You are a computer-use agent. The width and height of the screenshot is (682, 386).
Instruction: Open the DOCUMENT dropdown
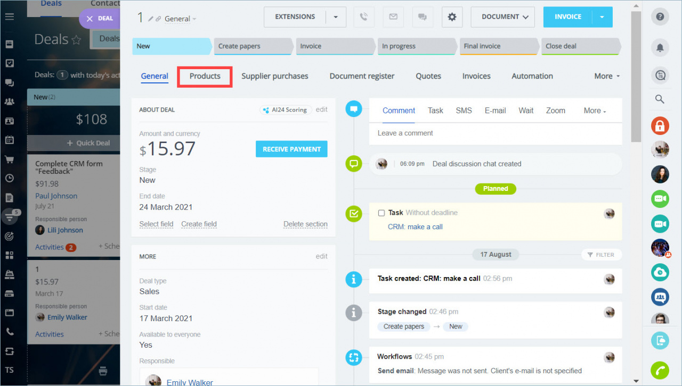[x=503, y=17]
